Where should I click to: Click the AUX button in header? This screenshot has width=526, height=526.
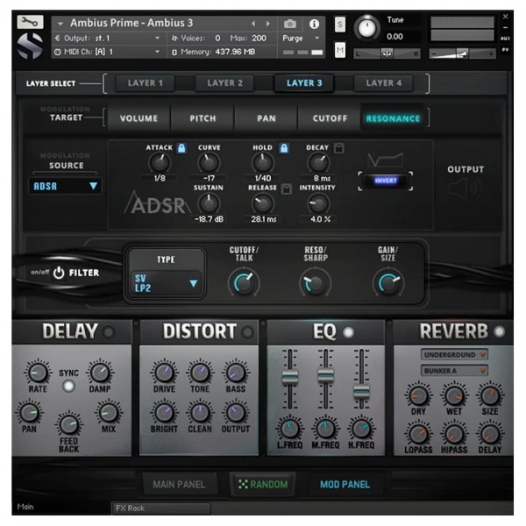point(505,39)
